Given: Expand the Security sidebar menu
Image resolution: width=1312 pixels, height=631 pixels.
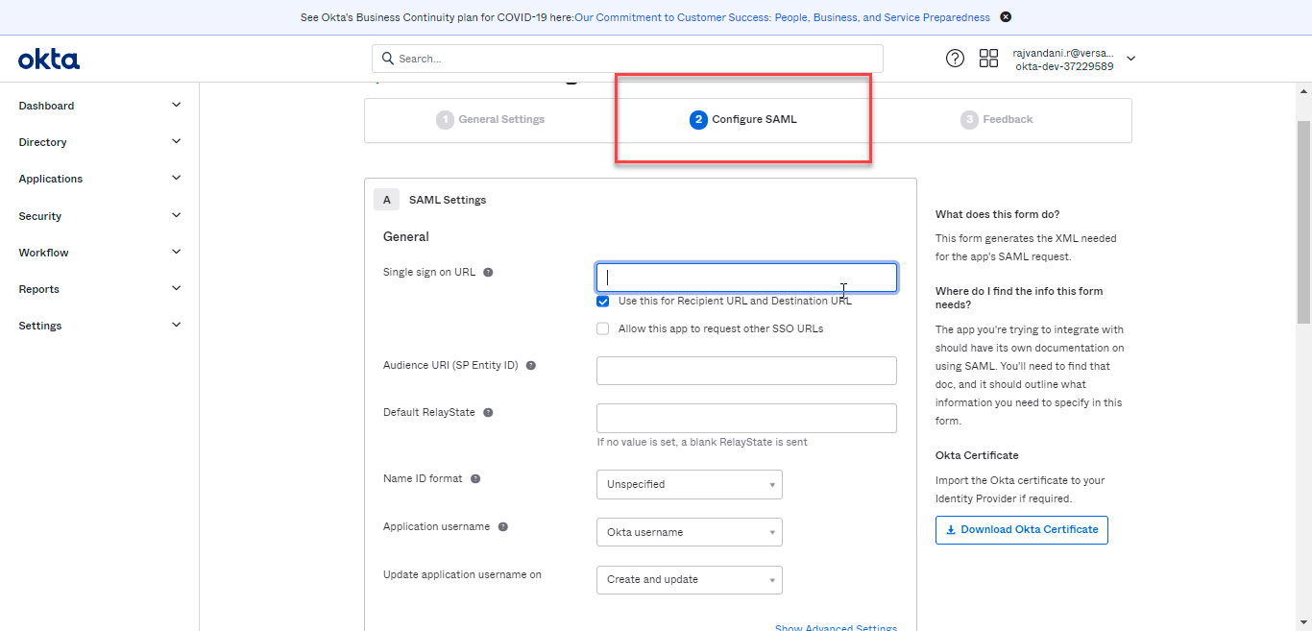Looking at the screenshot, I should [x=100, y=216].
